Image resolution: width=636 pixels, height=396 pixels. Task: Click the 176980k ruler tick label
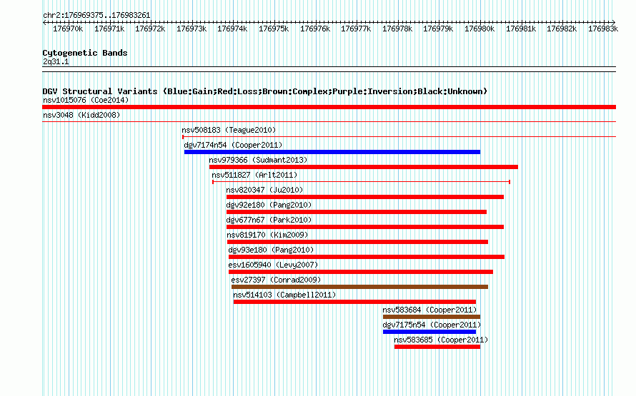coord(480,29)
